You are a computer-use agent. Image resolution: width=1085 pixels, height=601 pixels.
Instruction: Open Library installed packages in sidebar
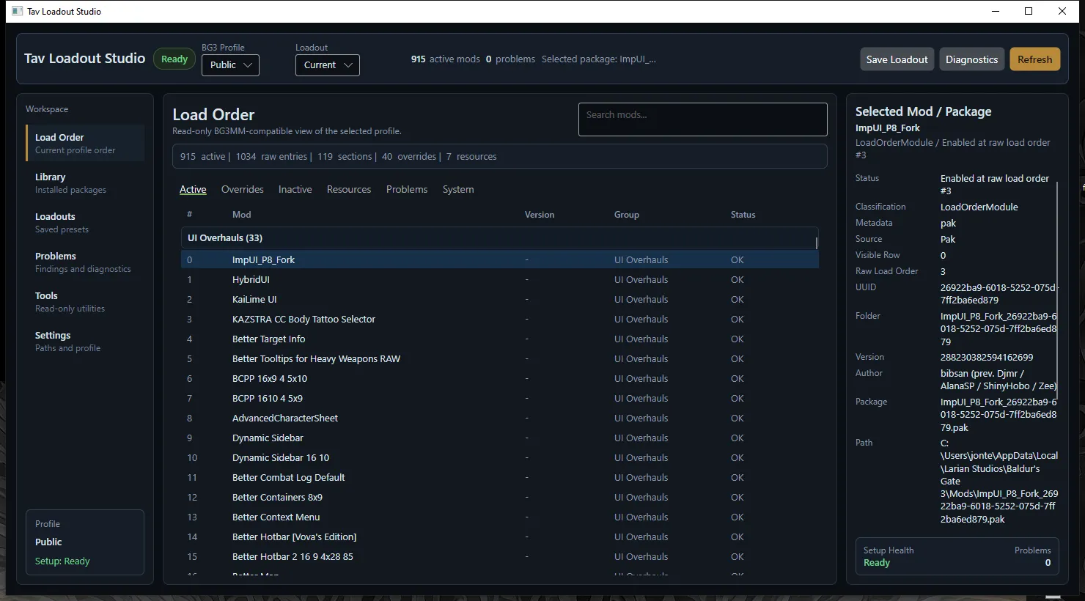[85, 183]
